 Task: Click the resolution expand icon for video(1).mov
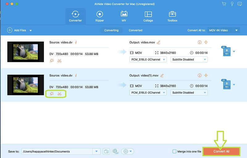pos(157,86)
